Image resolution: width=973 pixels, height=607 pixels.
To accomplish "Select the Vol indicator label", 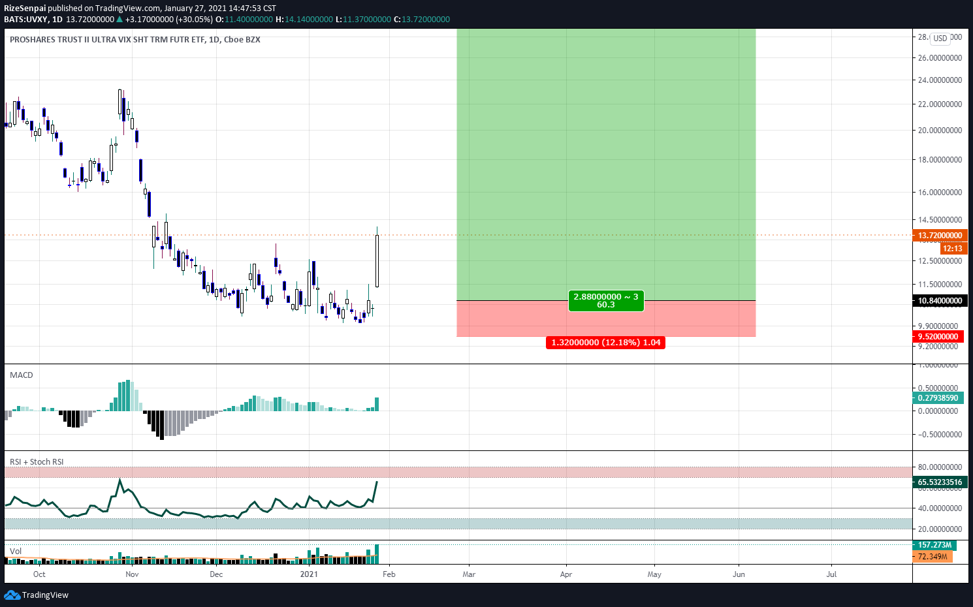I will (x=16, y=552).
